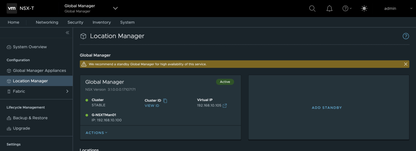Click the Location Manager page help icon
Screen dimensions: 416x151
tap(406, 36)
